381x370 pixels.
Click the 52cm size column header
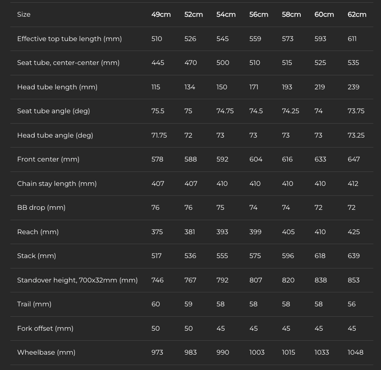193,14
